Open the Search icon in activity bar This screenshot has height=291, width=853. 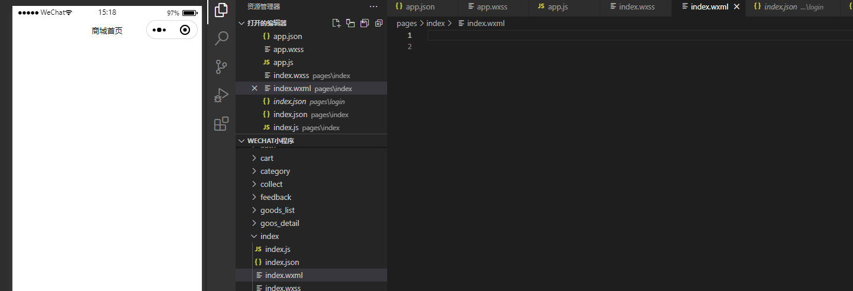point(221,38)
